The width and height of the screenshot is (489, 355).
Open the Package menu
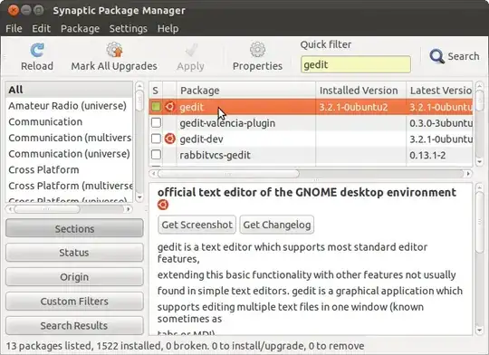click(81, 28)
